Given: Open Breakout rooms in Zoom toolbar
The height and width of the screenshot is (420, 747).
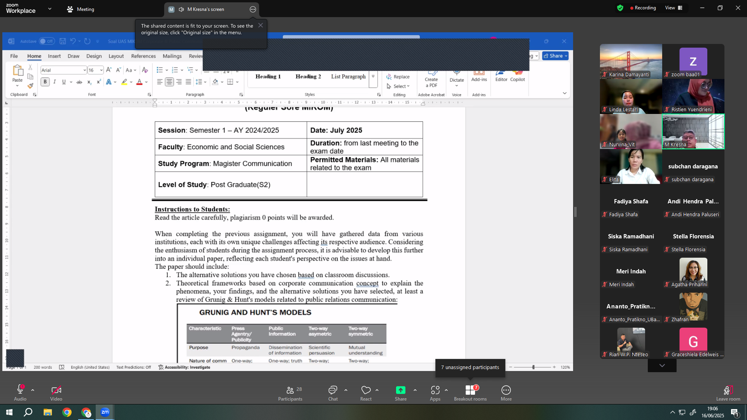Looking at the screenshot, I should click(x=470, y=393).
